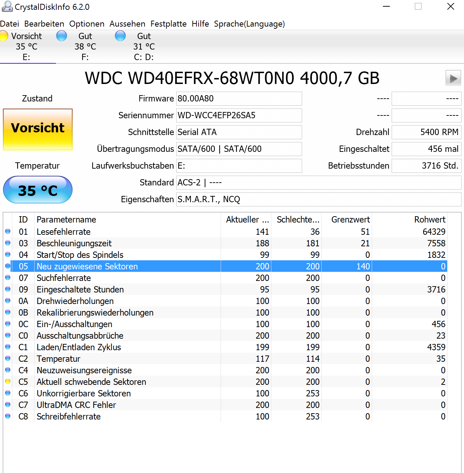Click the Firmware value field
The height and width of the screenshot is (473, 464).
tap(239, 99)
